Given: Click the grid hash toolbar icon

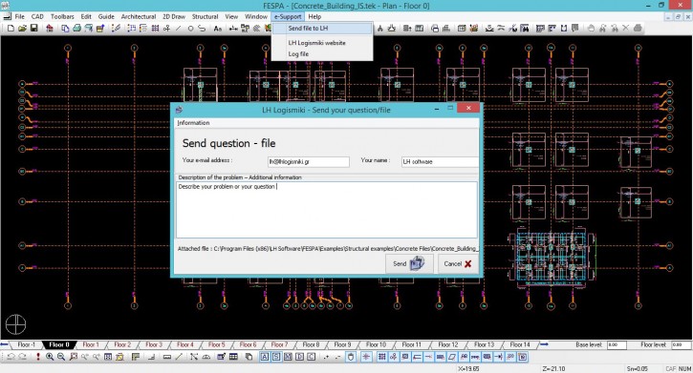Looking at the screenshot, I should (x=155, y=29).
